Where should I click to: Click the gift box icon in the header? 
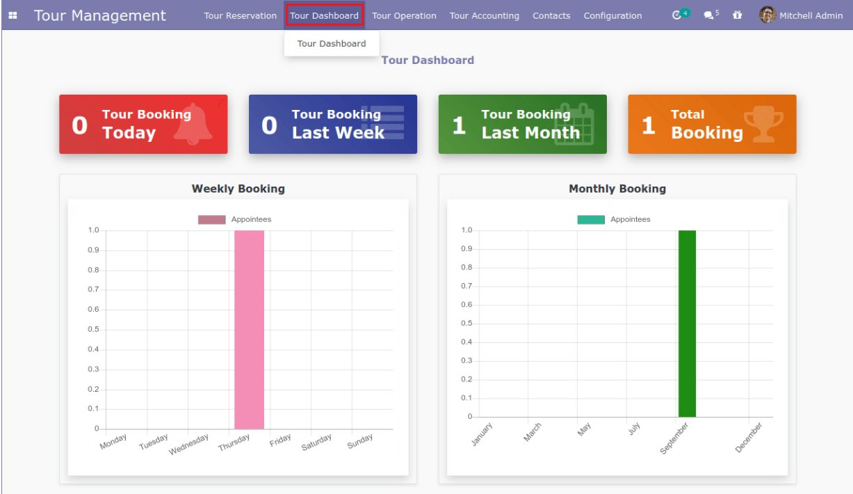[737, 15]
